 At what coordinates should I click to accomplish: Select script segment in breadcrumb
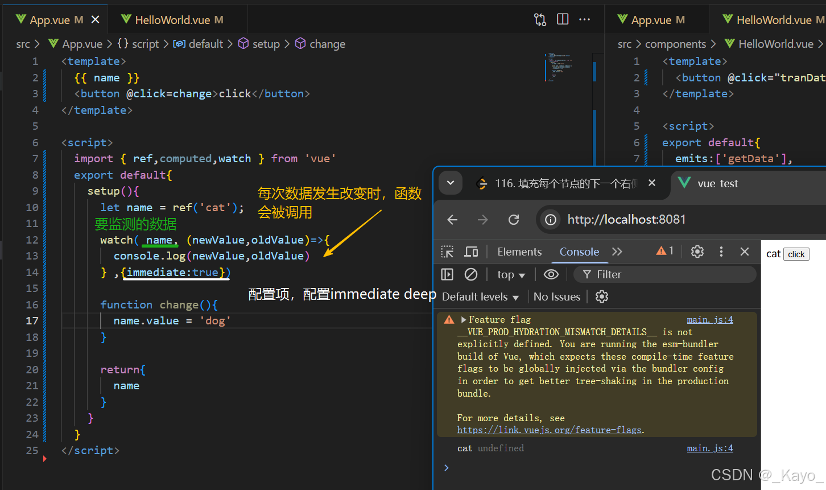(138, 44)
